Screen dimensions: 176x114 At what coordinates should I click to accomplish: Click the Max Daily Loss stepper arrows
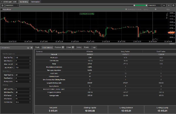[x=30, y=61]
